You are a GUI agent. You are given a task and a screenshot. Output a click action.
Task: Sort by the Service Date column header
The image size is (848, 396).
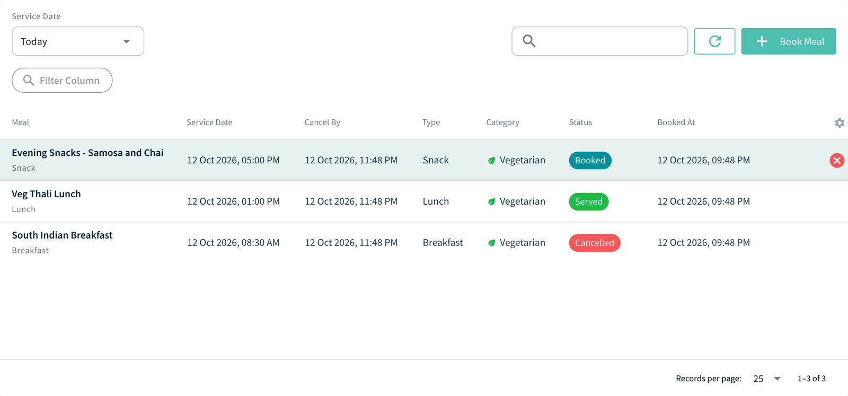pyautogui.click(x=209, y=122)
